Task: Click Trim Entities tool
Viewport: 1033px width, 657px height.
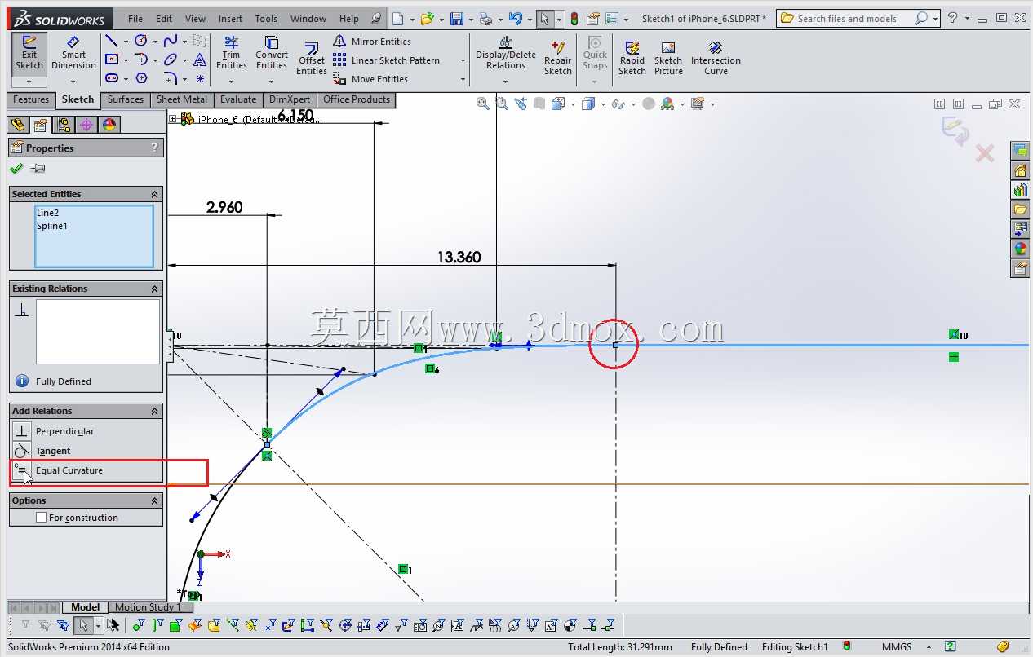Action: click(232, 54)
